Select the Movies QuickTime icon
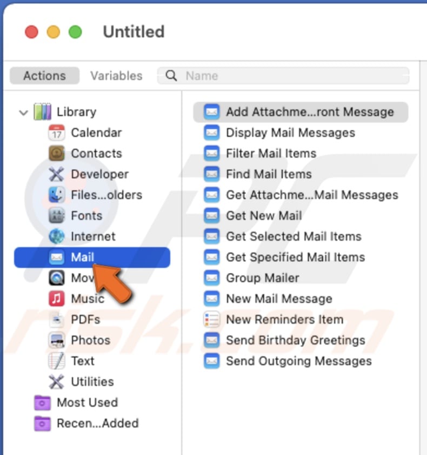The image size is (427, 455). [57, 278]
